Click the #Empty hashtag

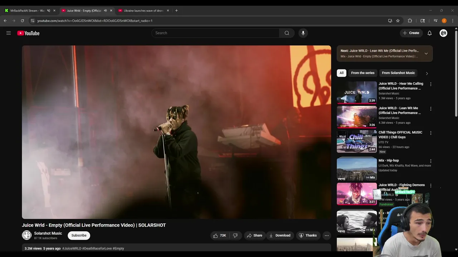tap(118, 248)
